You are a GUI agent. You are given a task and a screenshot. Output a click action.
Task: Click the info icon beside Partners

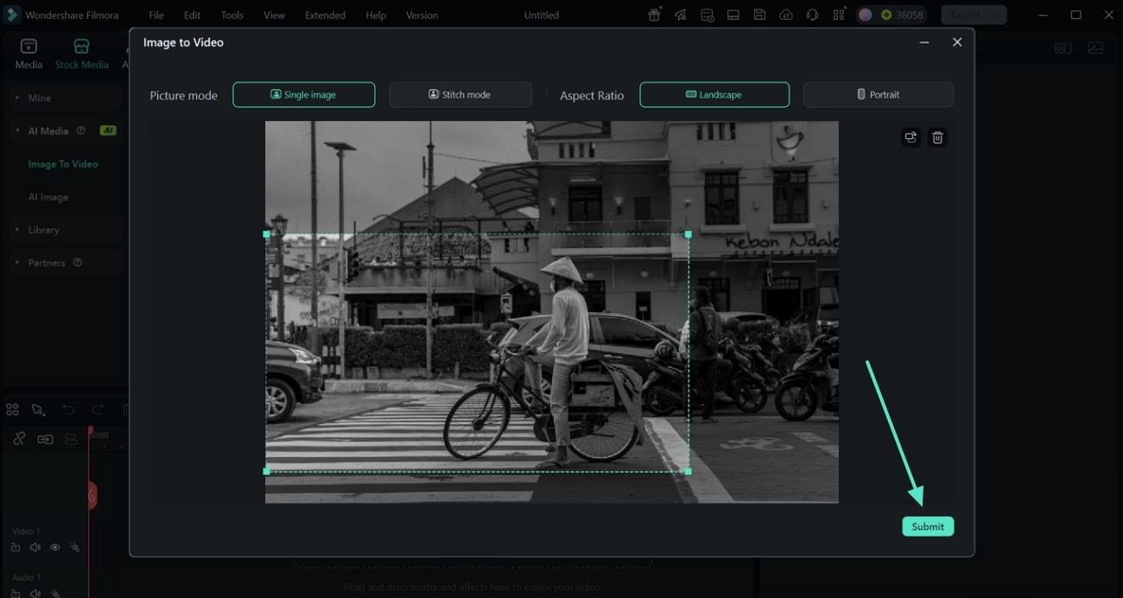tap(78, 263)
